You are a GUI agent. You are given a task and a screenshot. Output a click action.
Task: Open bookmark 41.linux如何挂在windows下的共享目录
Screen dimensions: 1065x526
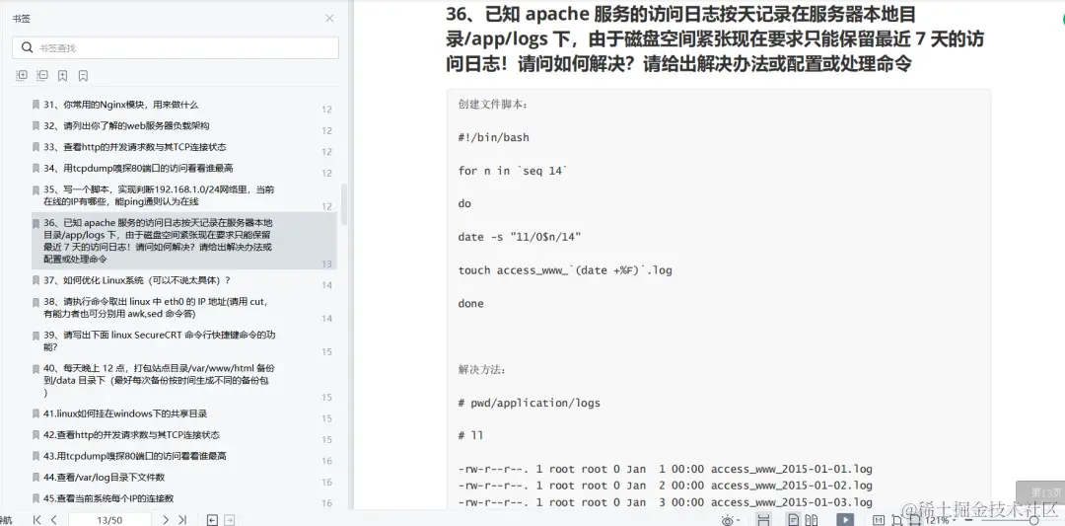point(125,413)
